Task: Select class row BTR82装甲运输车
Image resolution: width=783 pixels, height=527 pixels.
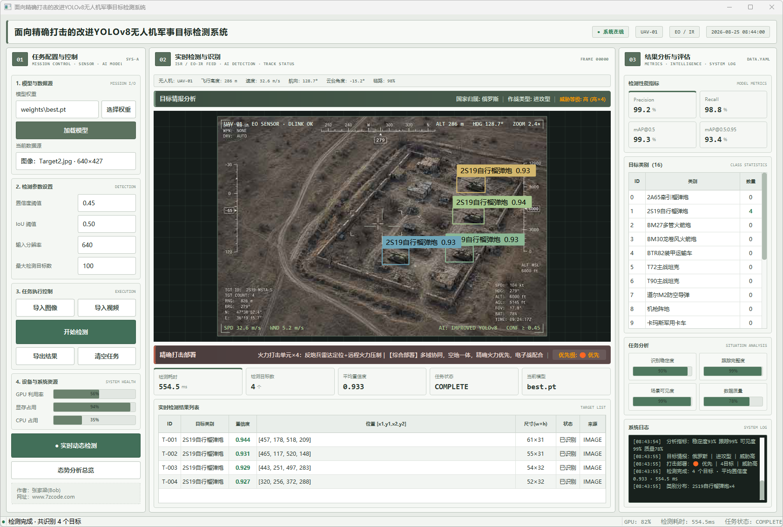Action: coord(695,253)
